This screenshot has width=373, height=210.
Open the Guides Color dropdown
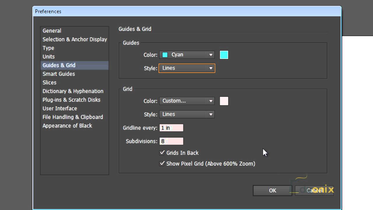[187, 55]
